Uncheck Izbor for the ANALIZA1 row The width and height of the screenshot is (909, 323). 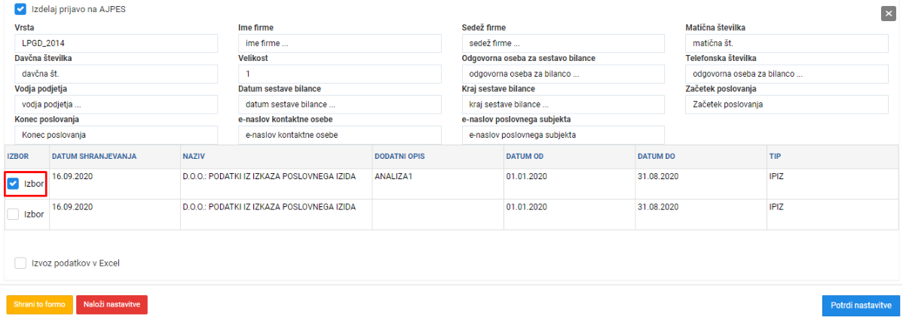(x=13, y=183)
